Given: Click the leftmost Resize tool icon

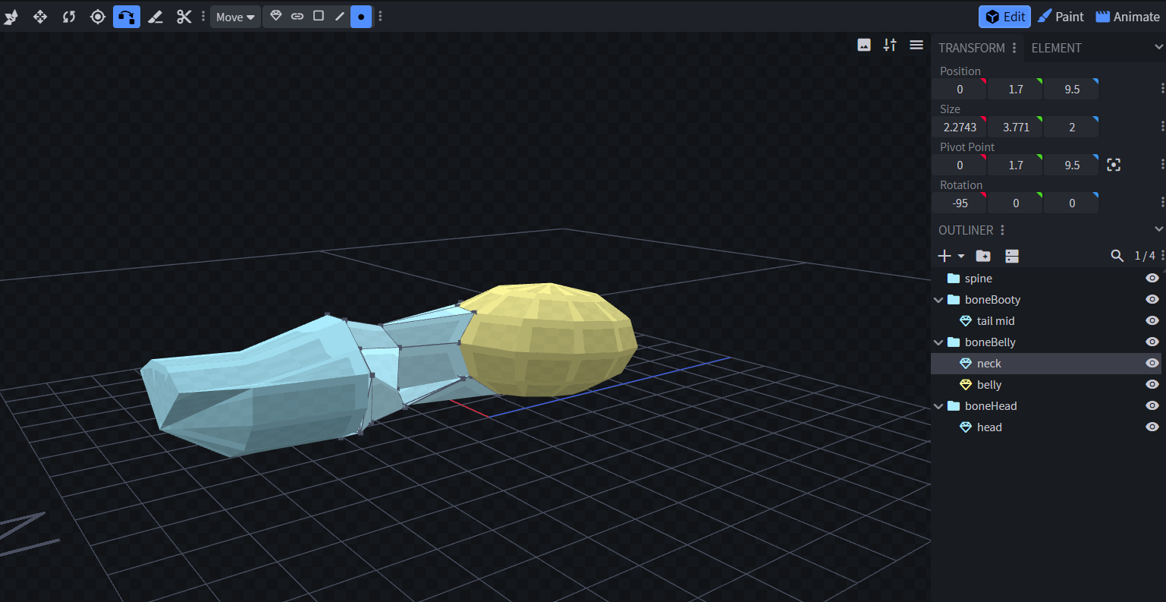Looking at the screenshot, I should (x=11, y=17).
